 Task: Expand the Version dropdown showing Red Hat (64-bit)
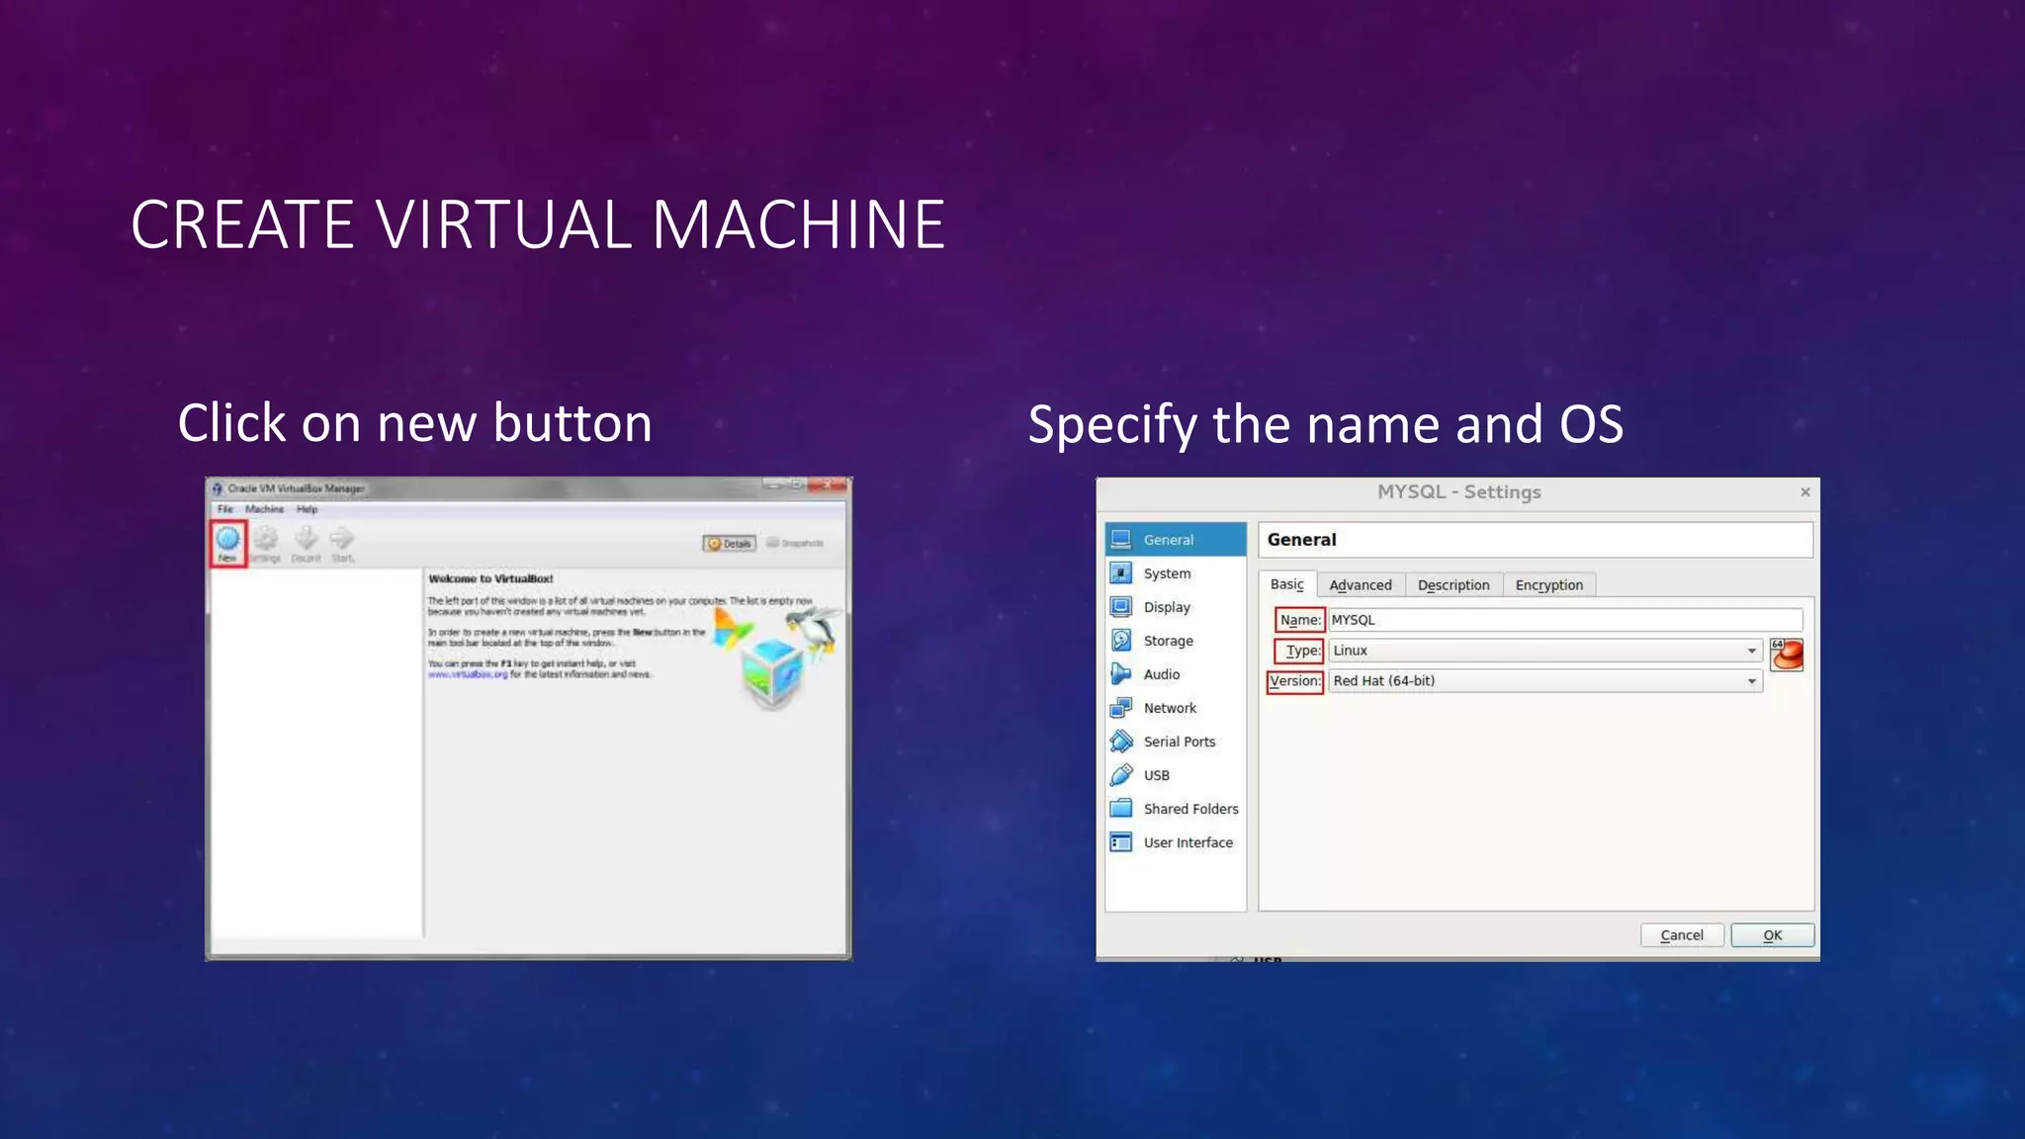tap(1545, 681)
